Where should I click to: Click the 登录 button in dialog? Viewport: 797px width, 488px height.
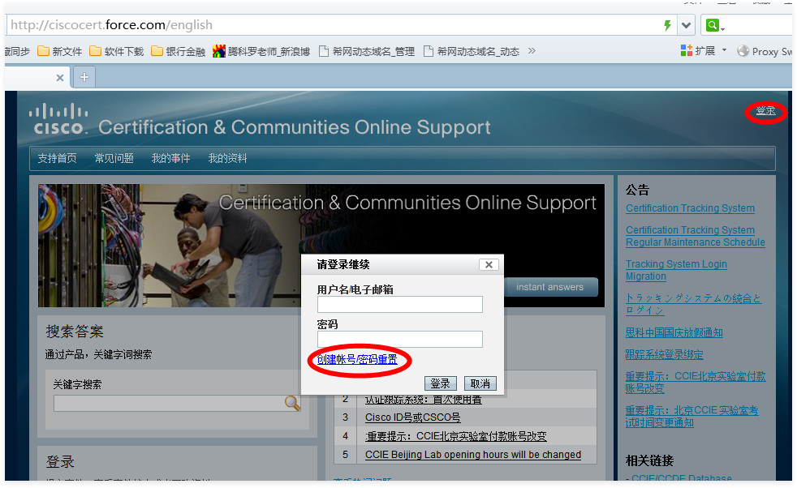tap(440, 383)
